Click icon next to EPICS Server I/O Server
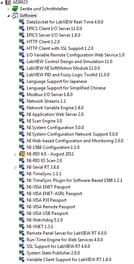The image size is (134, 264). pos(22,35)
